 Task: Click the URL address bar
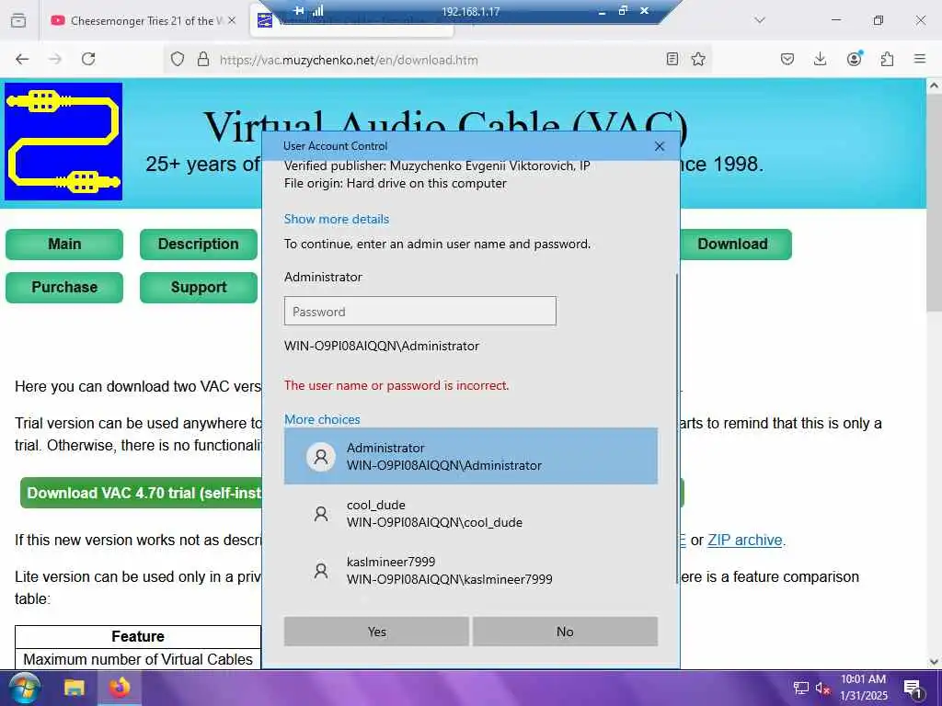coord(439,60)
